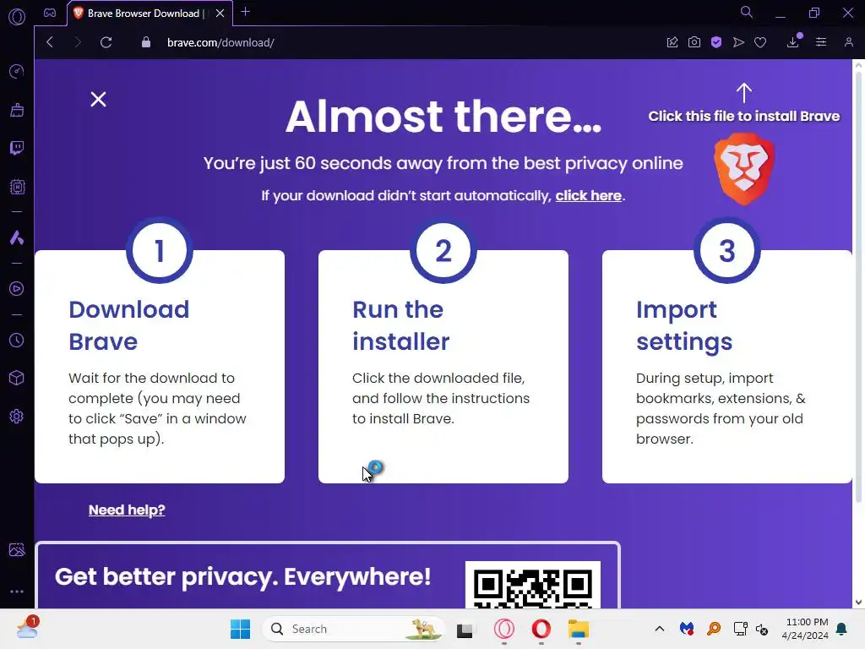
Task: Click the Brave lion logo
Action: click(744, 168)
